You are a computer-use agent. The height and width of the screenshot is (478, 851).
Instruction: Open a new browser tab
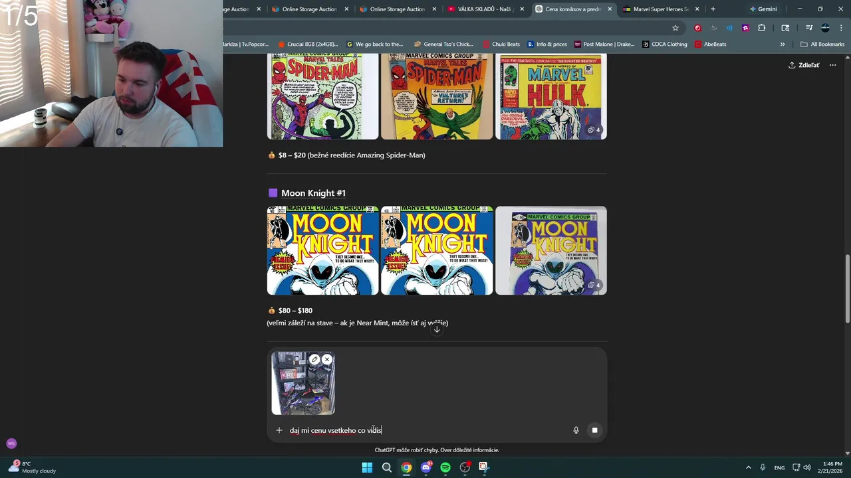coord(713,9)
